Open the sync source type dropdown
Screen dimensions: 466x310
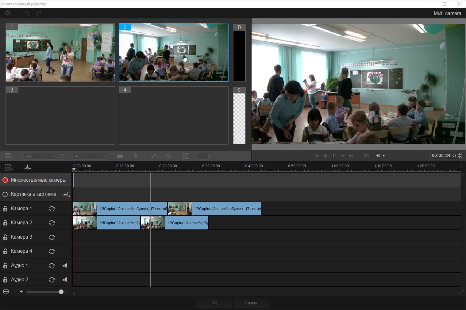pos(41,156)
